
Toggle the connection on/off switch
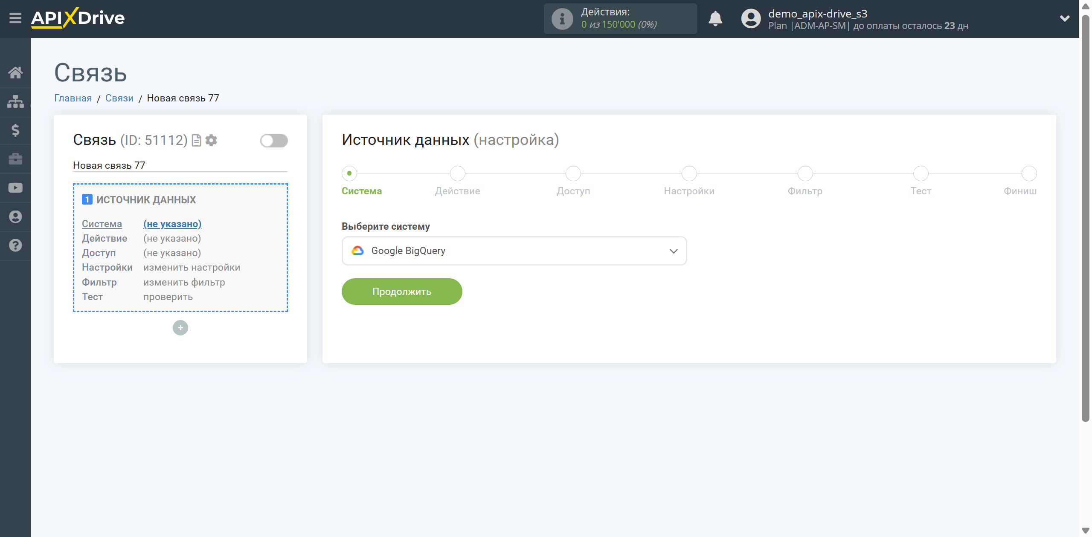274,140
